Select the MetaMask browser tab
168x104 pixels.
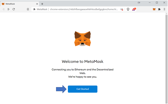pyautogui.click(x=20, y=4)
